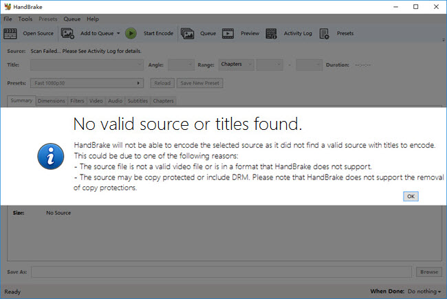Click the Save As file path field

pyautogui.click(x=221, y=272)
